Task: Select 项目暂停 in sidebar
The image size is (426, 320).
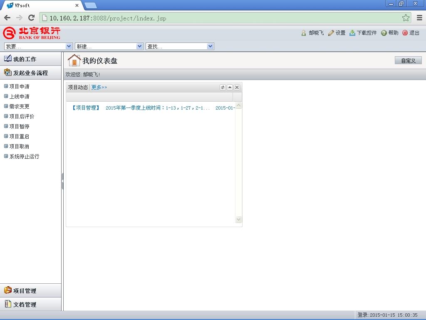Action: point(19,127)
